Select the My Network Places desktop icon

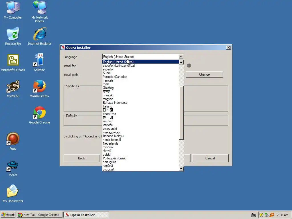39,11
